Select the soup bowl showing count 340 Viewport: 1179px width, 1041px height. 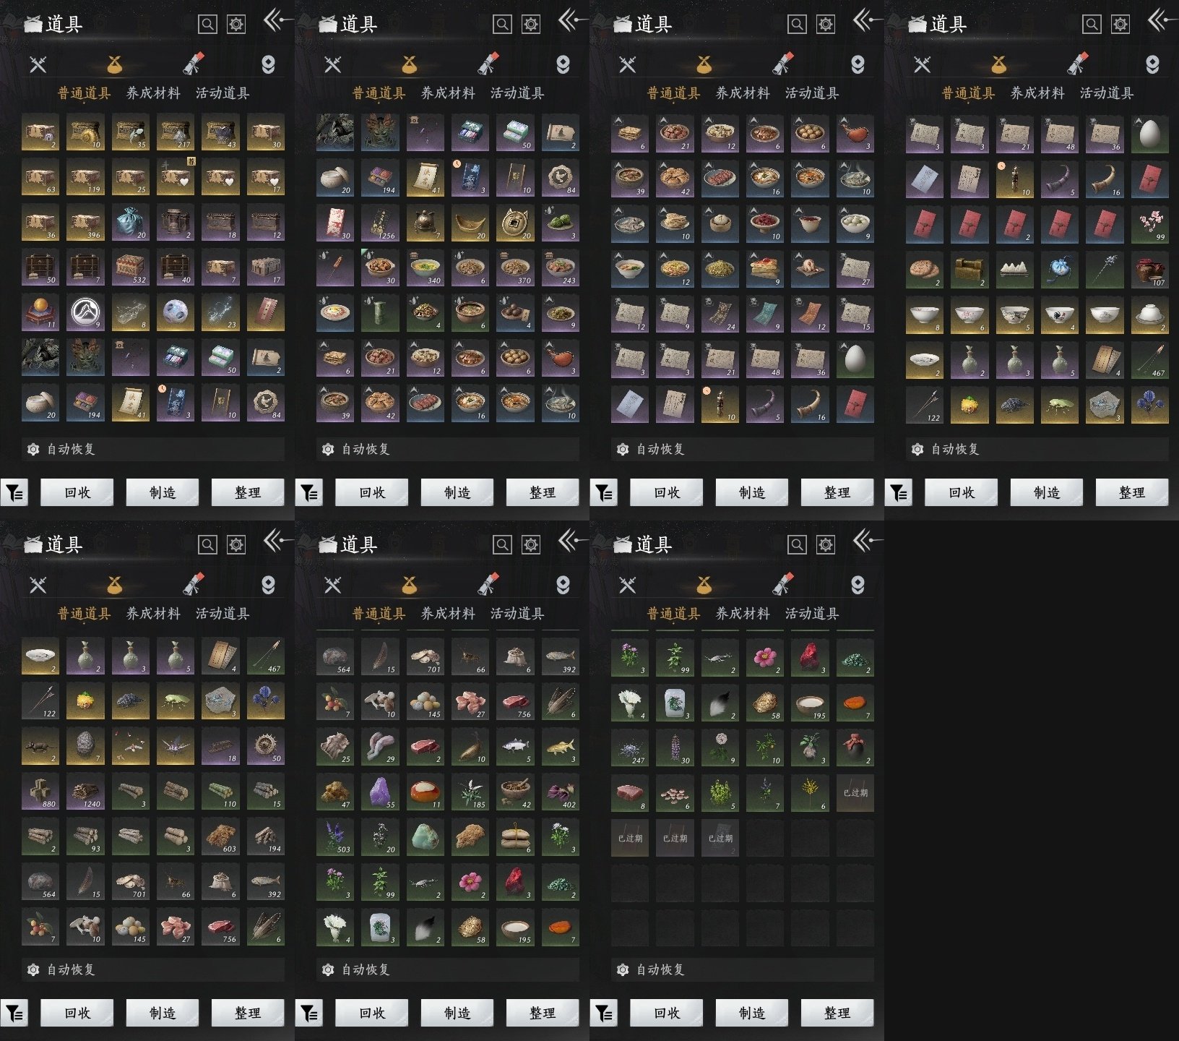426,267
